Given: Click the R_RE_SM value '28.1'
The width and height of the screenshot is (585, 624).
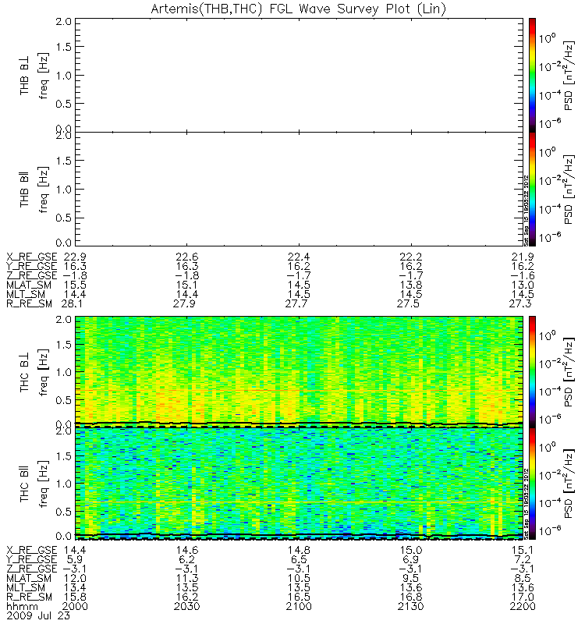Looking at the screenshot, I should [x=72, y=303].
